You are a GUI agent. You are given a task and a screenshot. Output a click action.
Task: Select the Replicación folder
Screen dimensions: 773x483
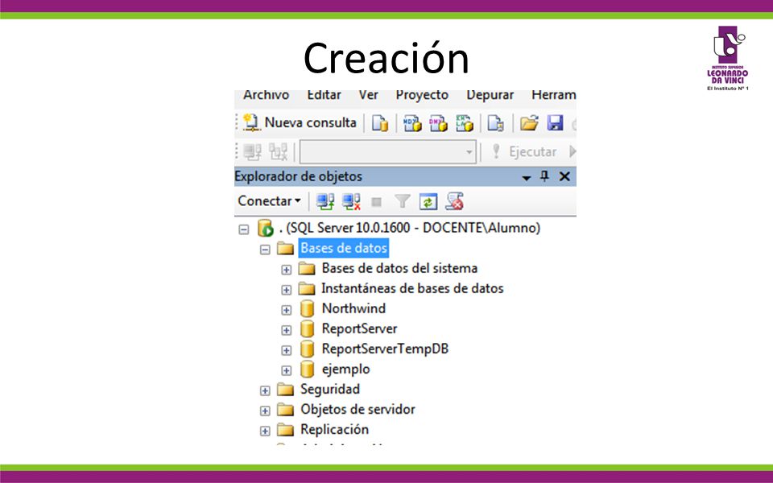click(x=335, y=430)
